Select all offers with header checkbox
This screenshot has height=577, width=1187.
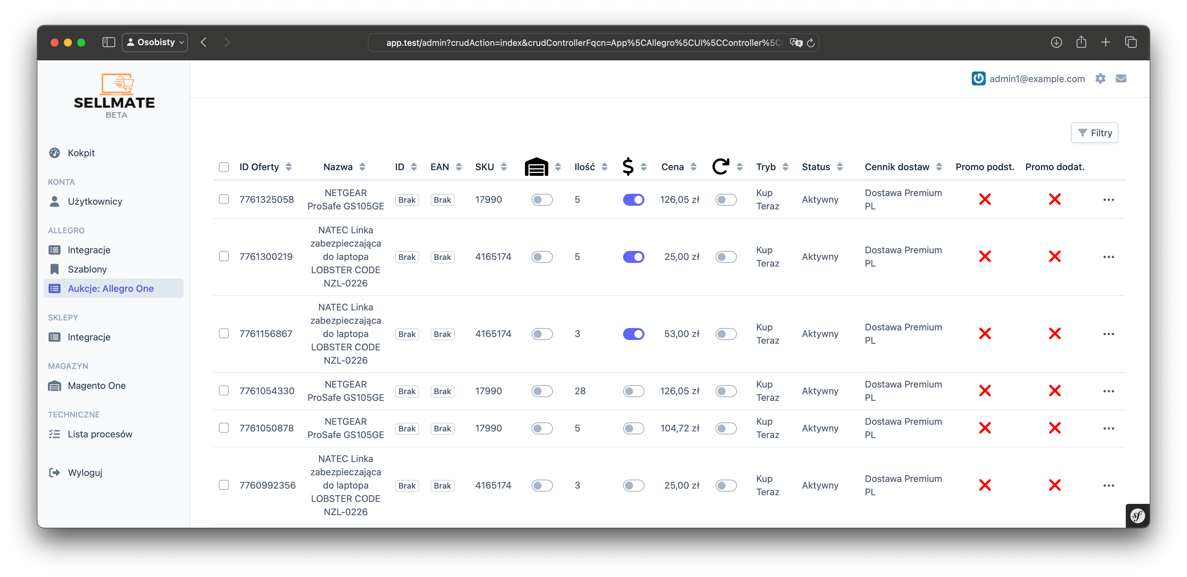224,167
